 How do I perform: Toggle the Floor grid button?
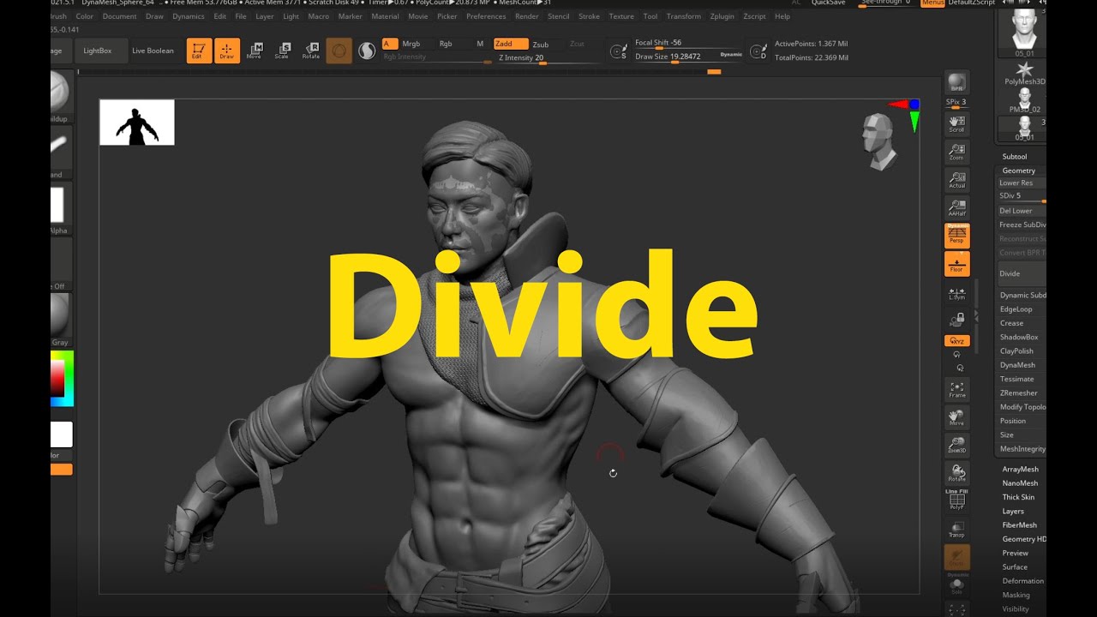point(957,264)
